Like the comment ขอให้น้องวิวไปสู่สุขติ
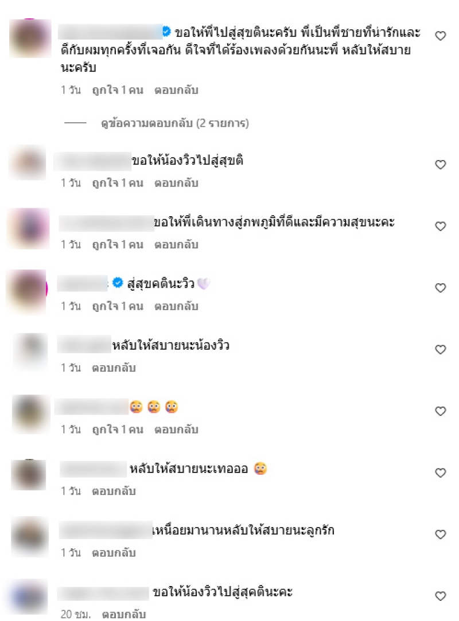Viewport: 459px width, 621px height. 441,165
